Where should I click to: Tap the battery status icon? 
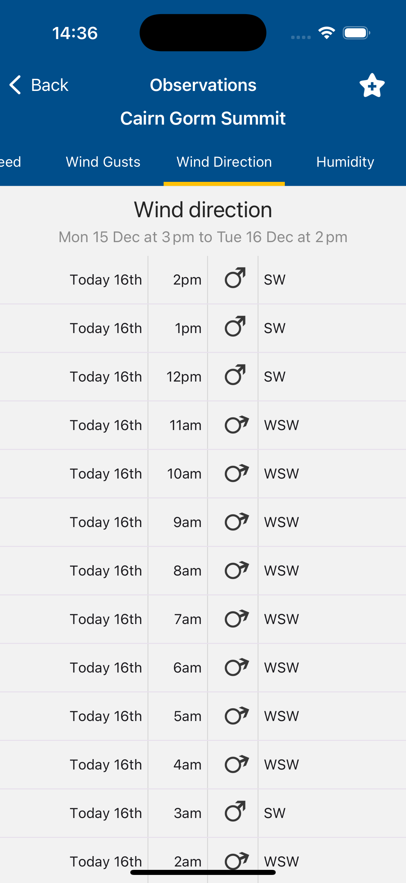(356, 33)
